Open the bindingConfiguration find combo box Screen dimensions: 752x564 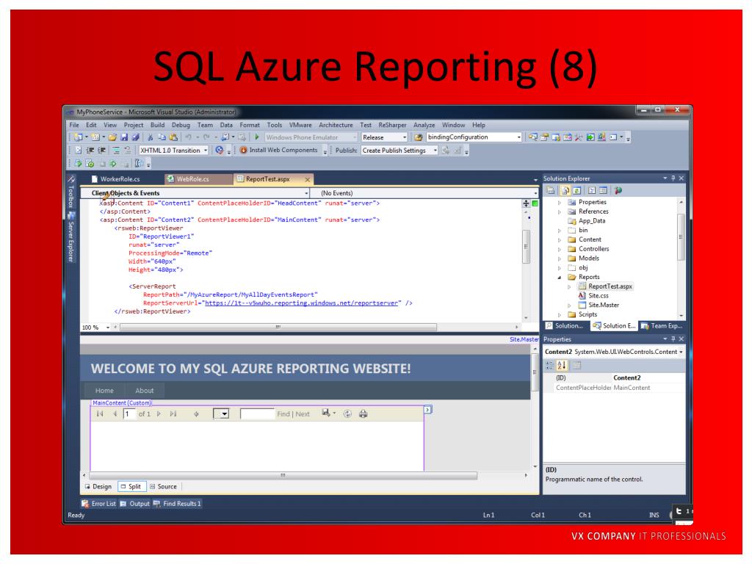click(519, 137)
